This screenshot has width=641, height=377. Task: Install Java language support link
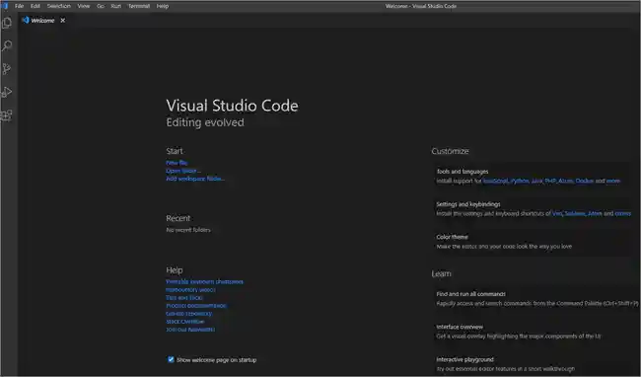point(536,181)
